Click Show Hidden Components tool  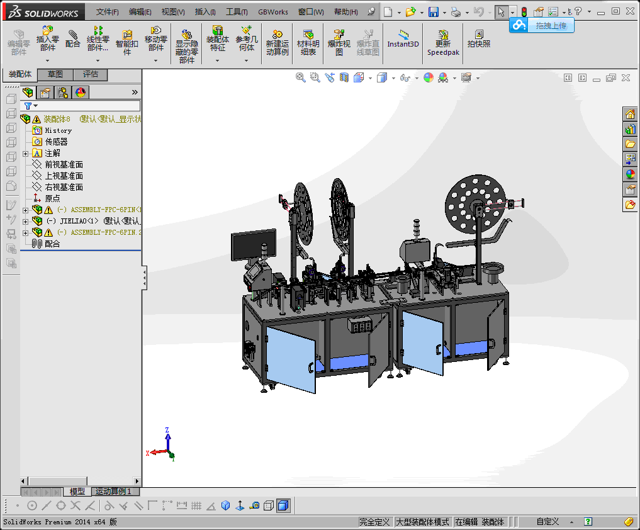(186, 46)
